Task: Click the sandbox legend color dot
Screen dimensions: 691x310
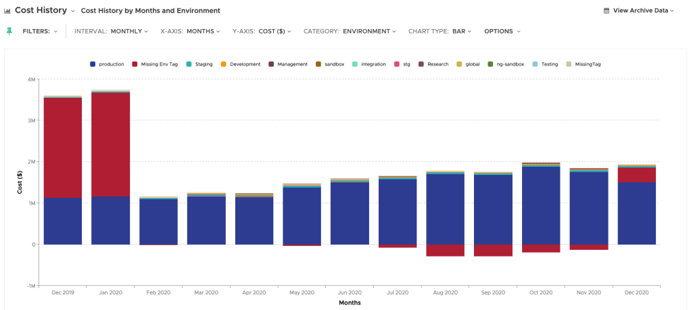Action: pyautogui.click(x=318, y=64)
